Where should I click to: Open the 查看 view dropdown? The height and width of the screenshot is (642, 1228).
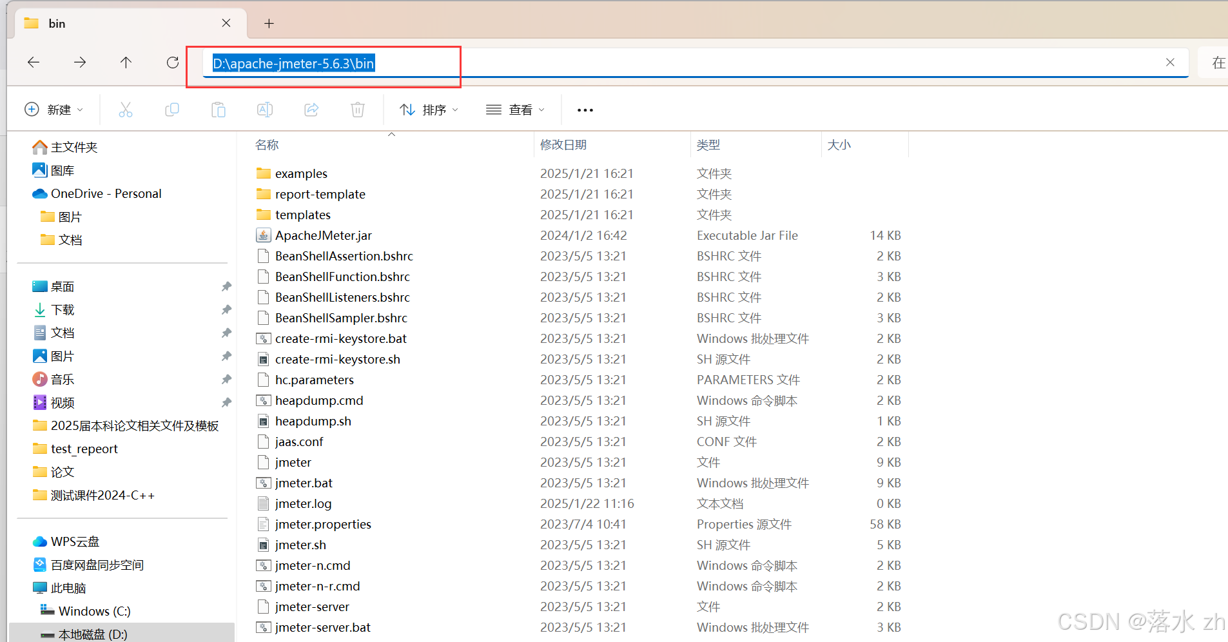[515, 110]
